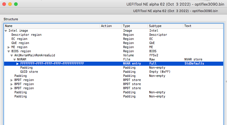This screenshot has width=227, height=125.
Task: Expand the last BPDT region
Action: click(12, 88)
